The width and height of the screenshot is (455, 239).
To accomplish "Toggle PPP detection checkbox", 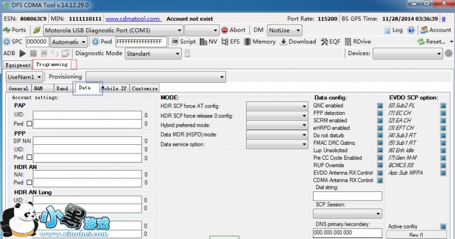I will tap(380, 113).
